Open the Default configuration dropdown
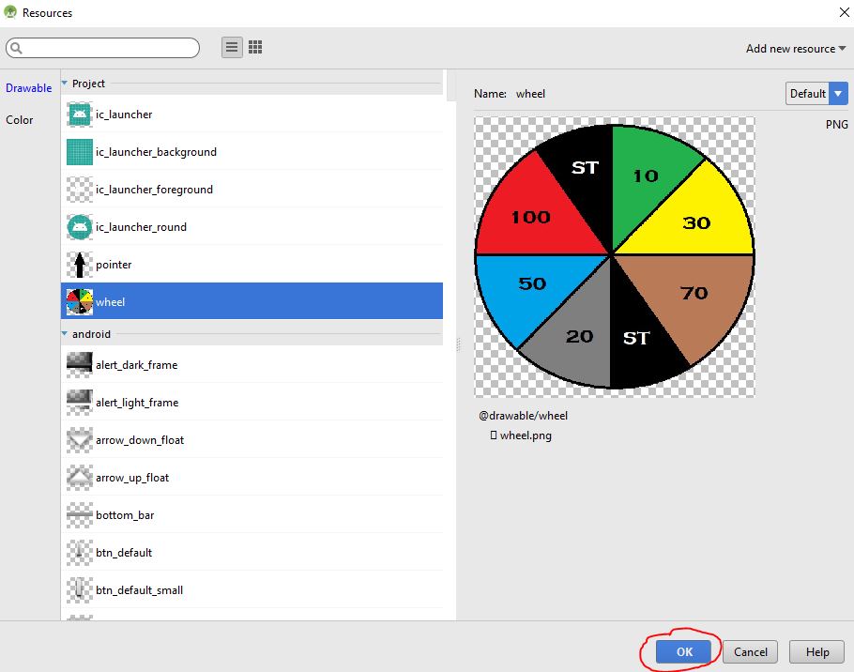The image size is (854, 672). [x=816, y=94]
